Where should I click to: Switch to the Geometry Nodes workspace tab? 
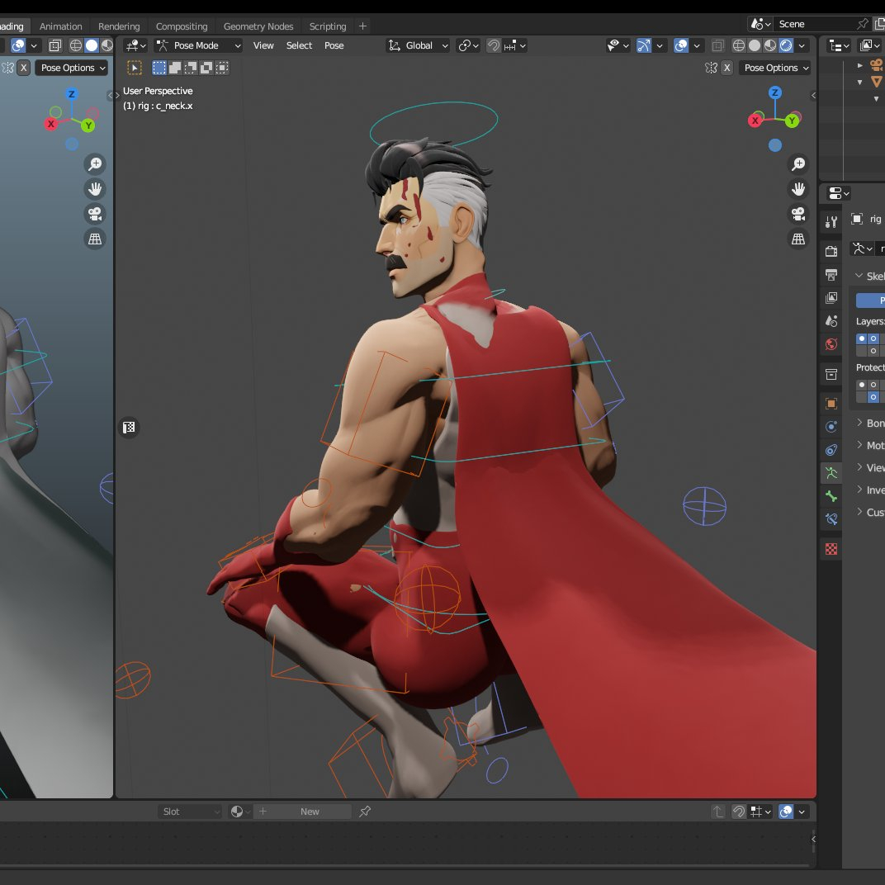pyautogui.click(x=258, y=26)
